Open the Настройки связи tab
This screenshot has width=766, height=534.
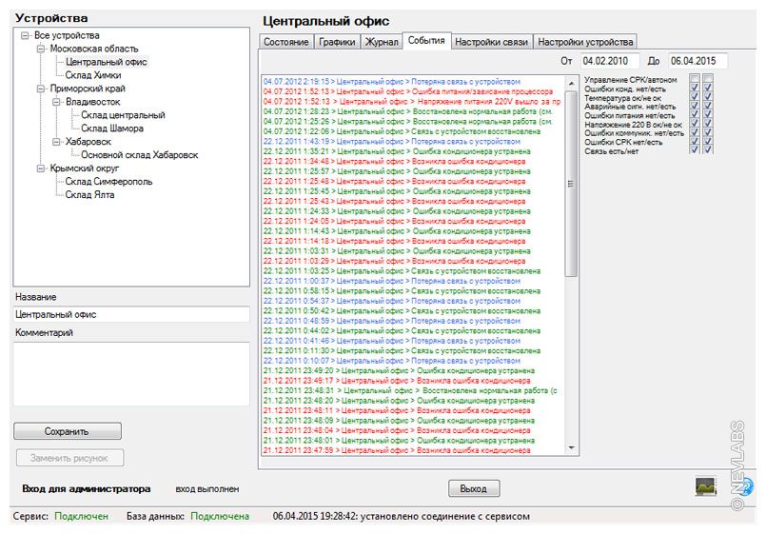pyautogui.click(x=490, y=43)
